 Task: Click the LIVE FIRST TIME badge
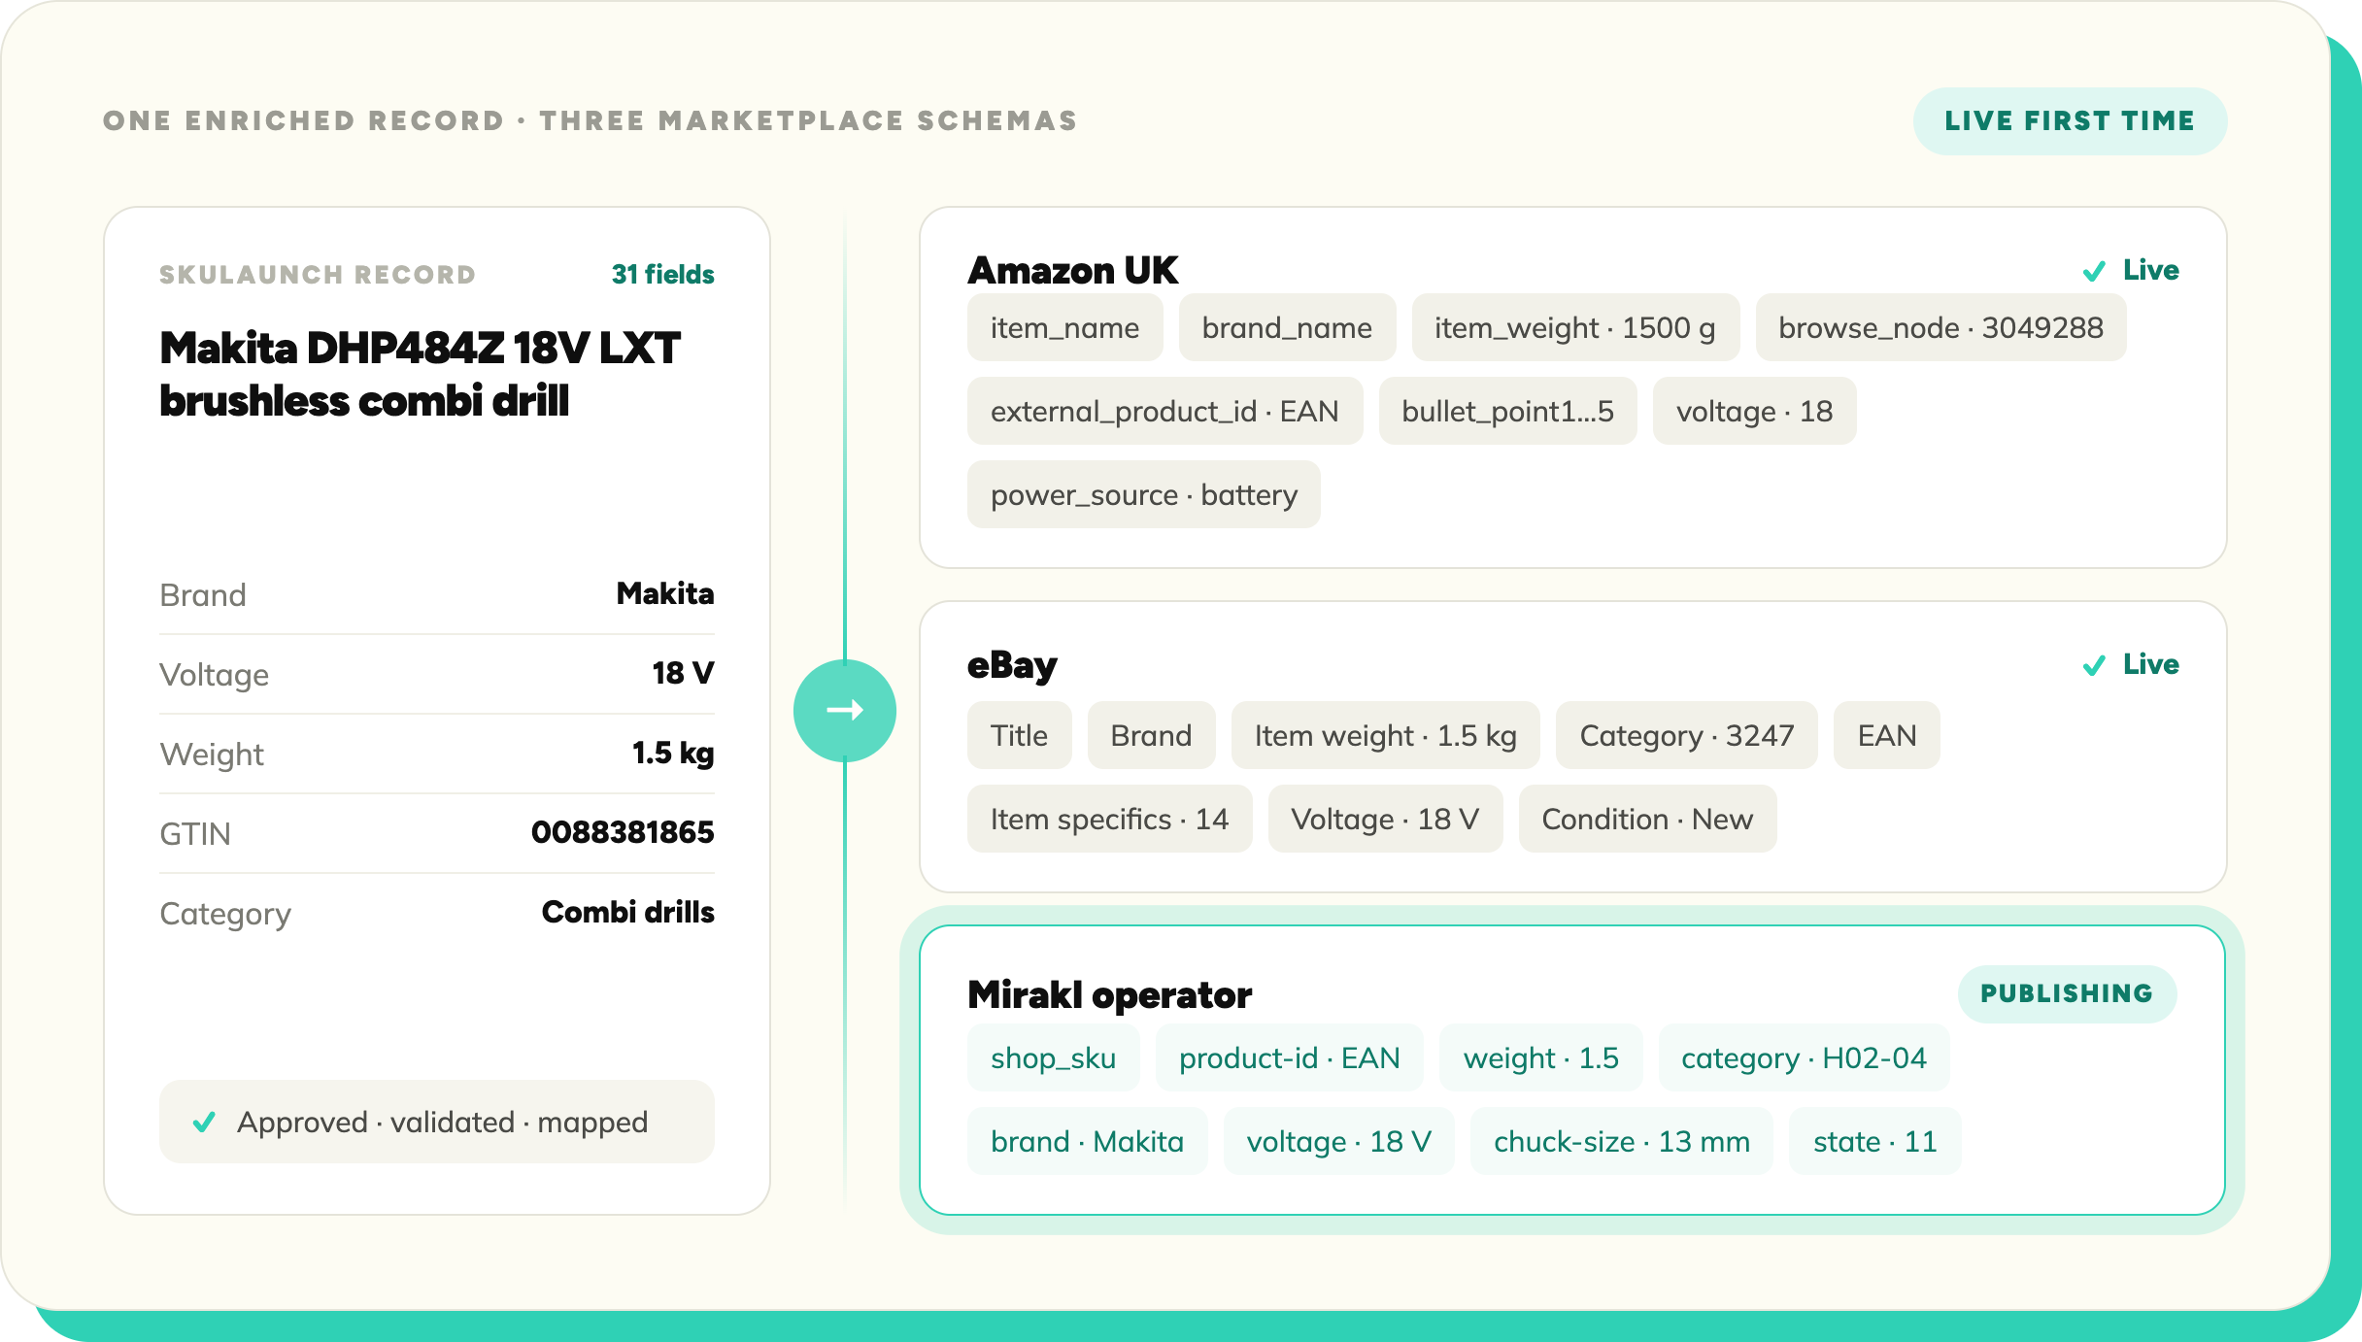pos(2070,121)
